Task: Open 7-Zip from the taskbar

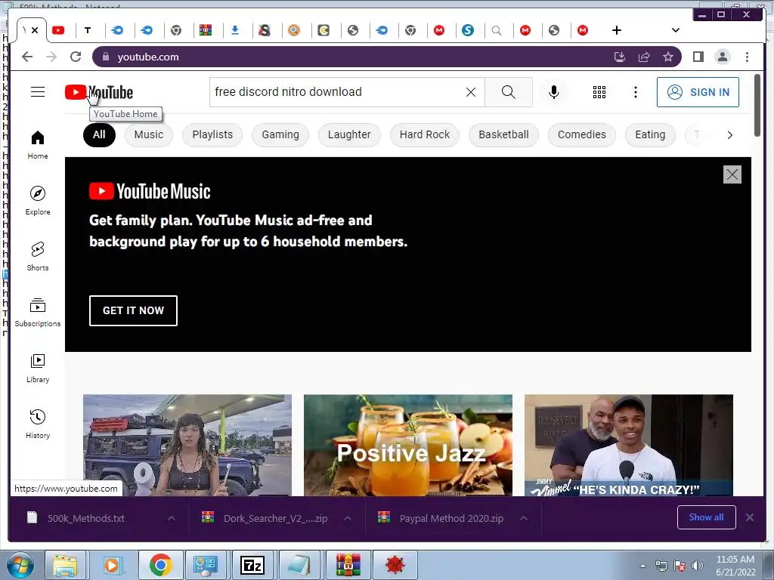Action: pos(252,565)
